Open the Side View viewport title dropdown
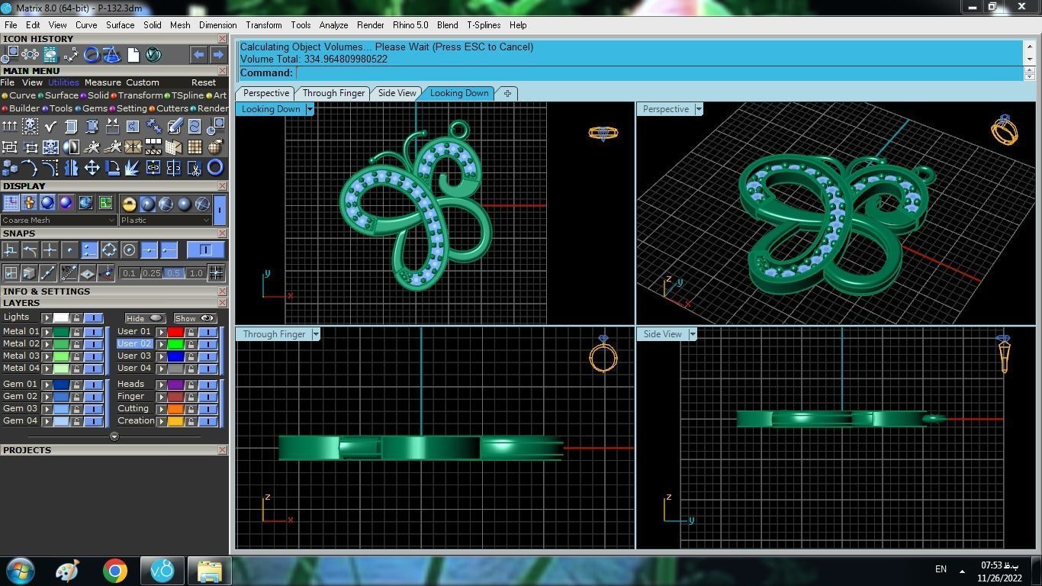 tap(692, 334)
